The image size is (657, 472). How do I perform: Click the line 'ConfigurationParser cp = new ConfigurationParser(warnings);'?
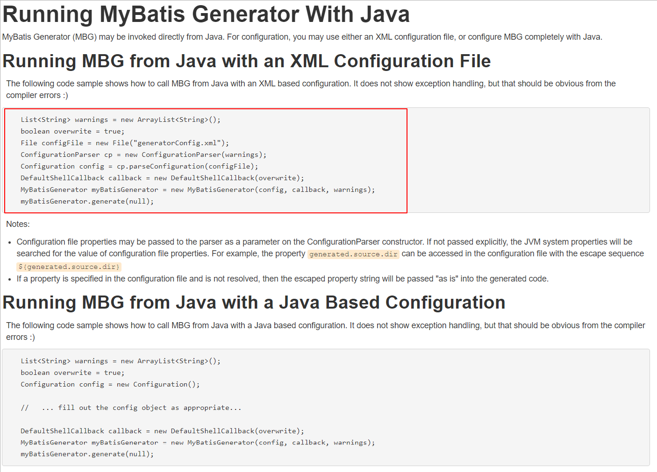143,155
